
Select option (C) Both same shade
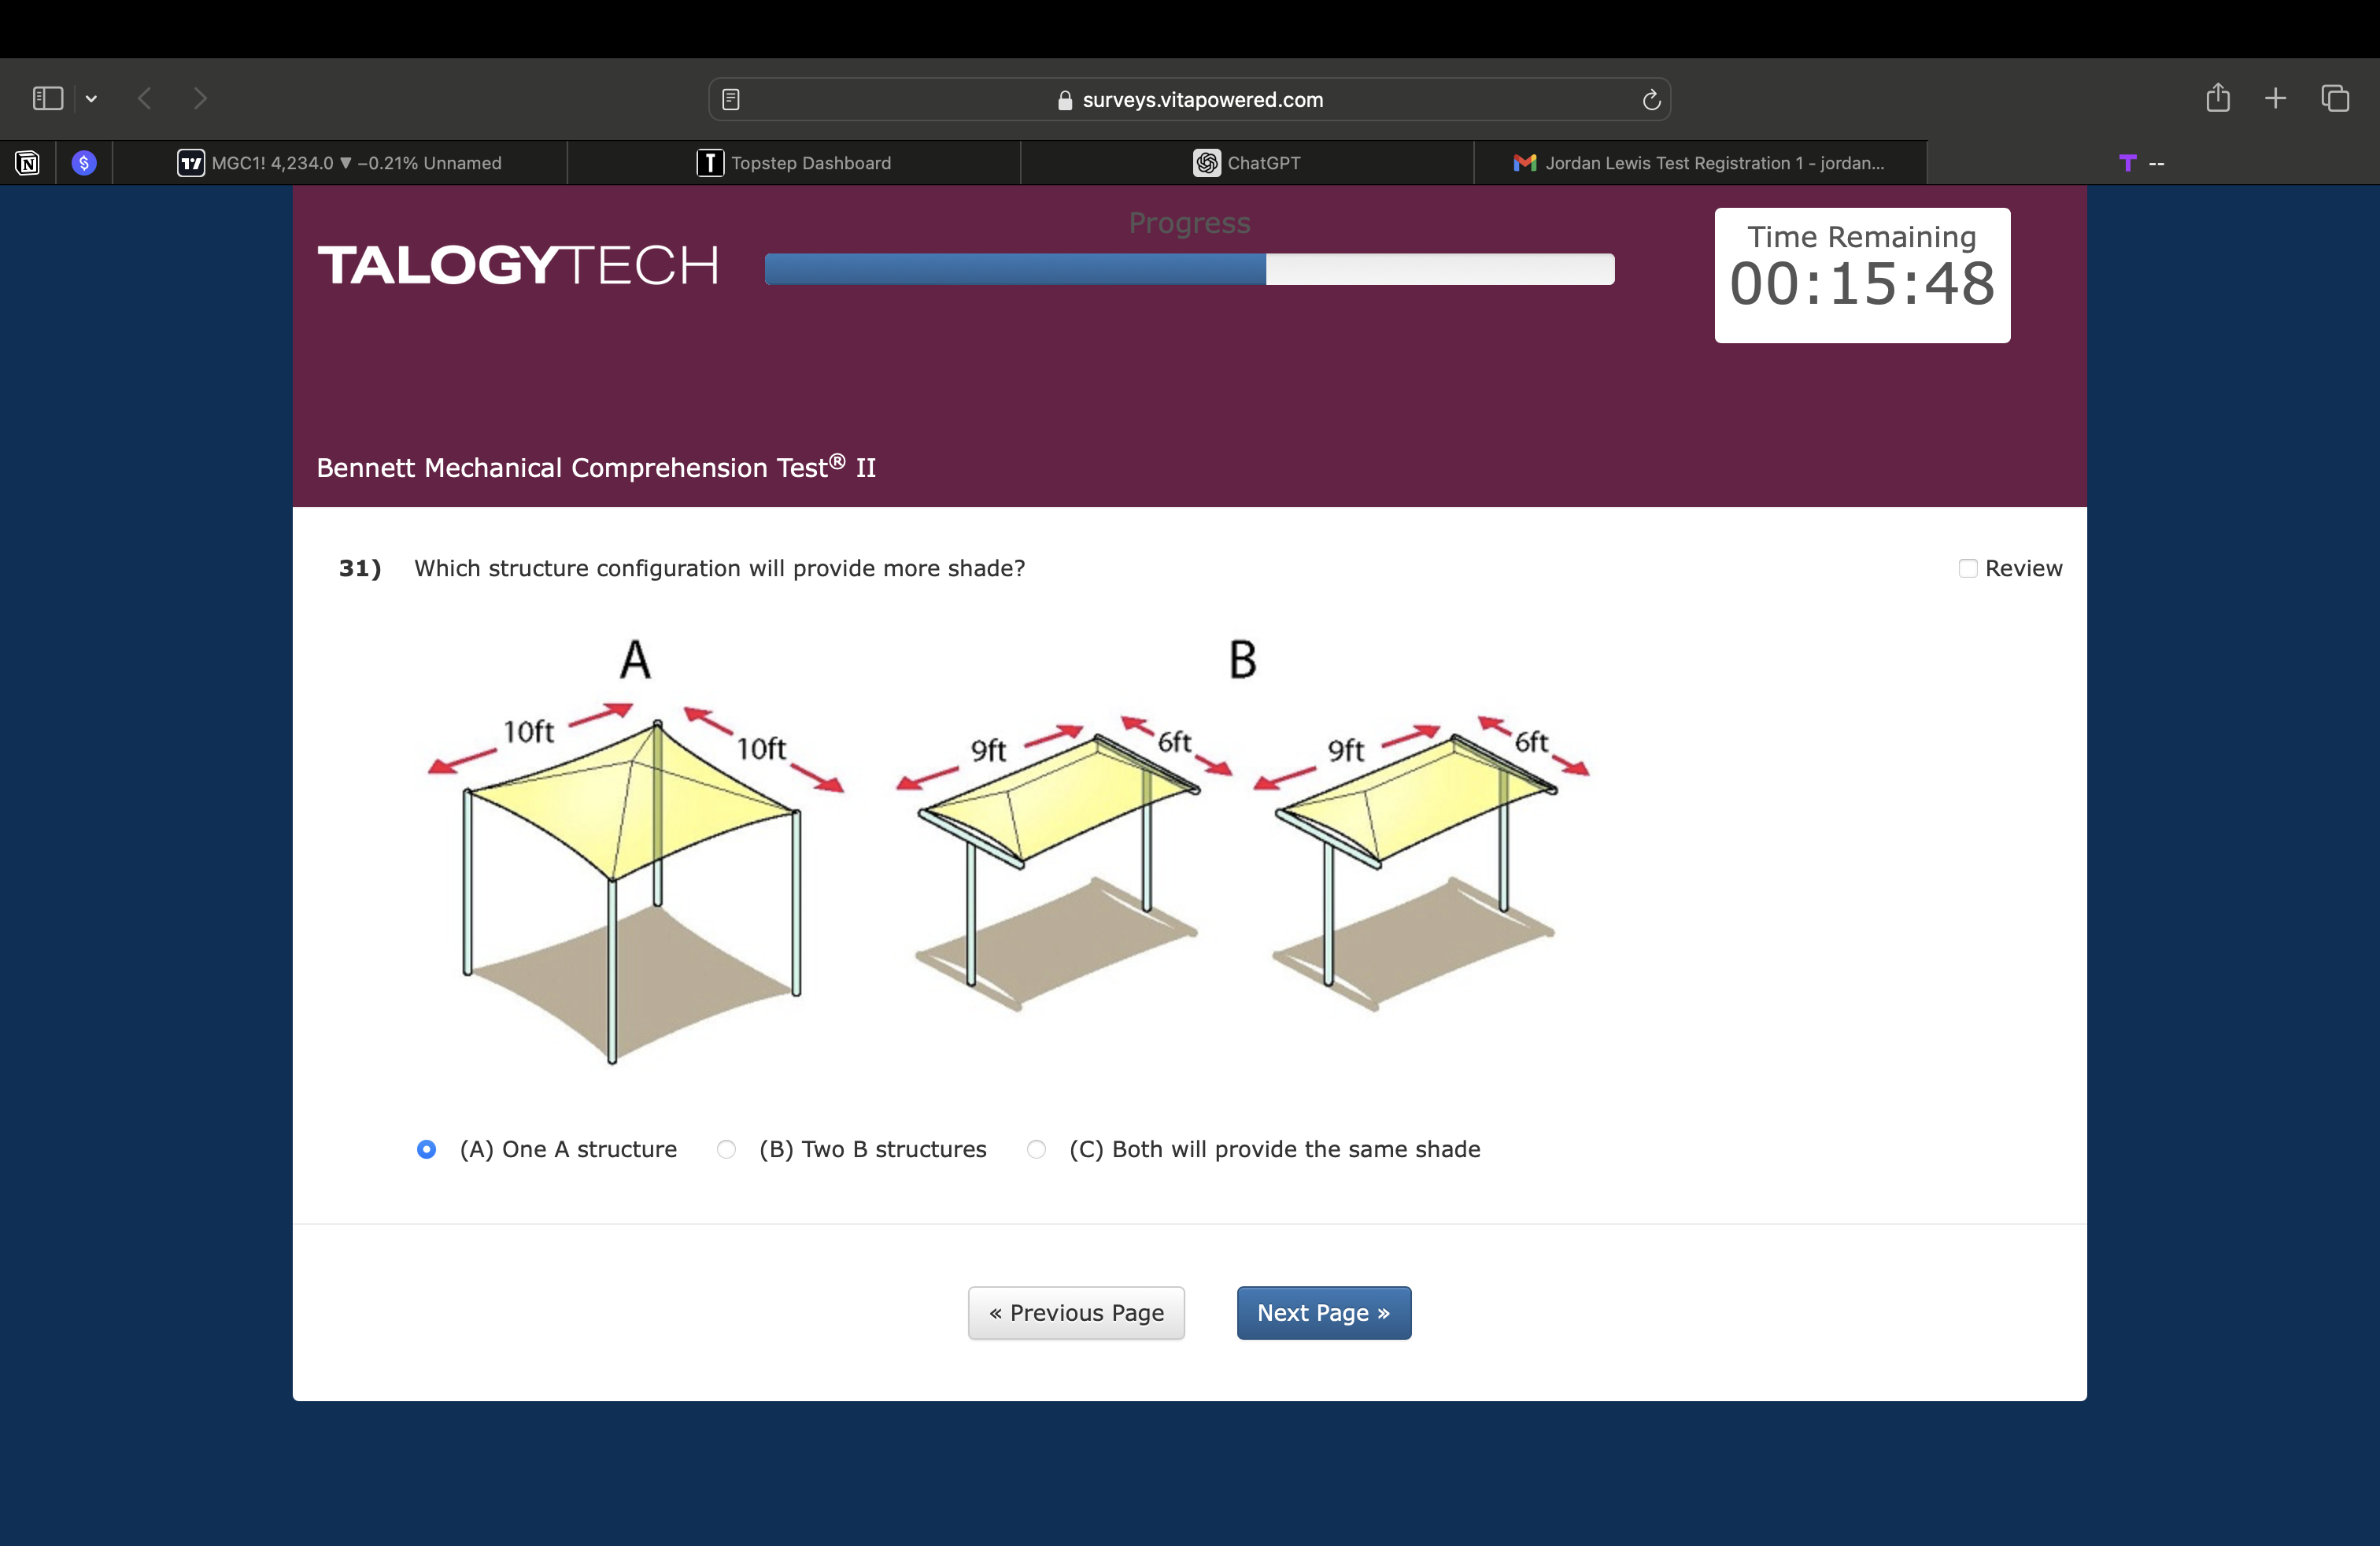pos(1037,1149)
